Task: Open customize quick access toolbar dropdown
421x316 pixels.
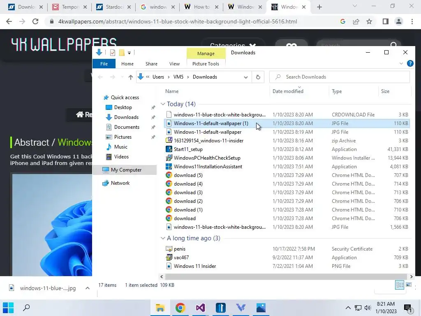Action: click(x=129, y=53)
